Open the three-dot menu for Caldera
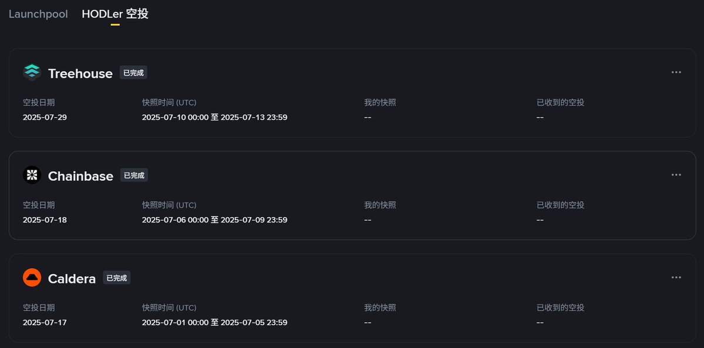Viewport: 704px width, 348px height. (676, 278)
